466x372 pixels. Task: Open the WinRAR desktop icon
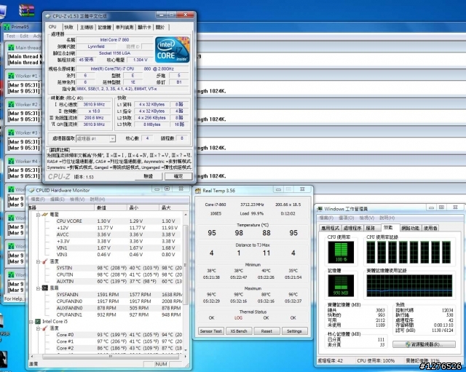click(x=27, y=9)
